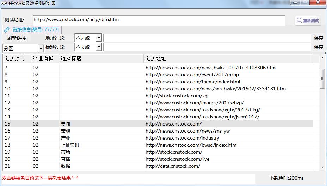Image resolution: width=327 pixels, height=186 pixels.
Task: Click the eyes icon in the title bar
Action: (4, 3)
